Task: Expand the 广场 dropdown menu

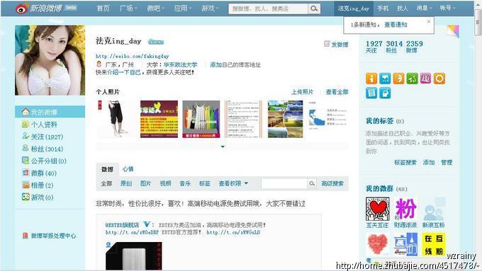Action: click(128, 8)
